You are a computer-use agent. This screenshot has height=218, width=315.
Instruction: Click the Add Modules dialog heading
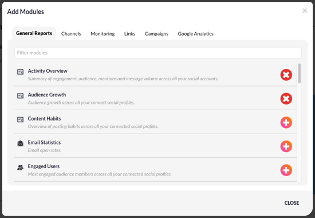[x=26, y=11]
